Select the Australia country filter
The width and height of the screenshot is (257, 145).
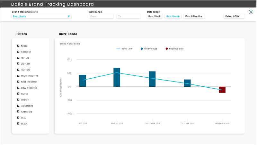click(18, 106)
